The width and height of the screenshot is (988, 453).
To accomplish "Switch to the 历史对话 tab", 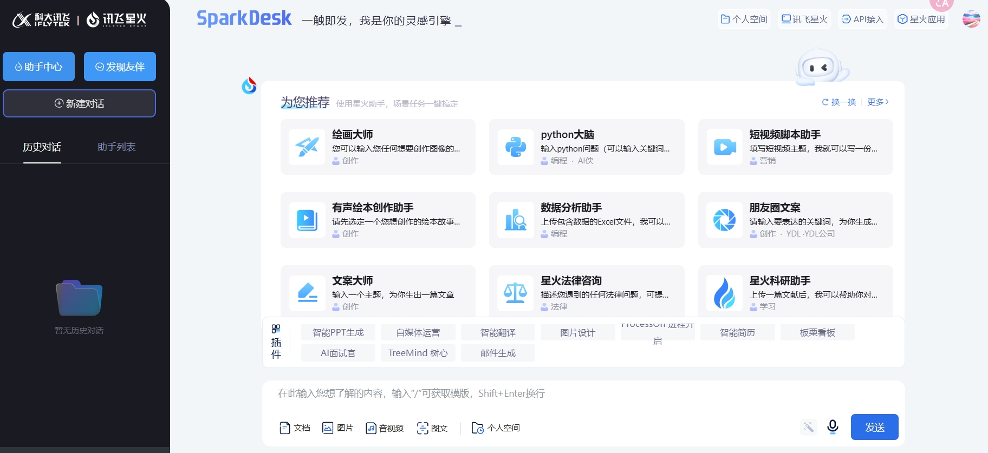I will (x=42, y=147).
